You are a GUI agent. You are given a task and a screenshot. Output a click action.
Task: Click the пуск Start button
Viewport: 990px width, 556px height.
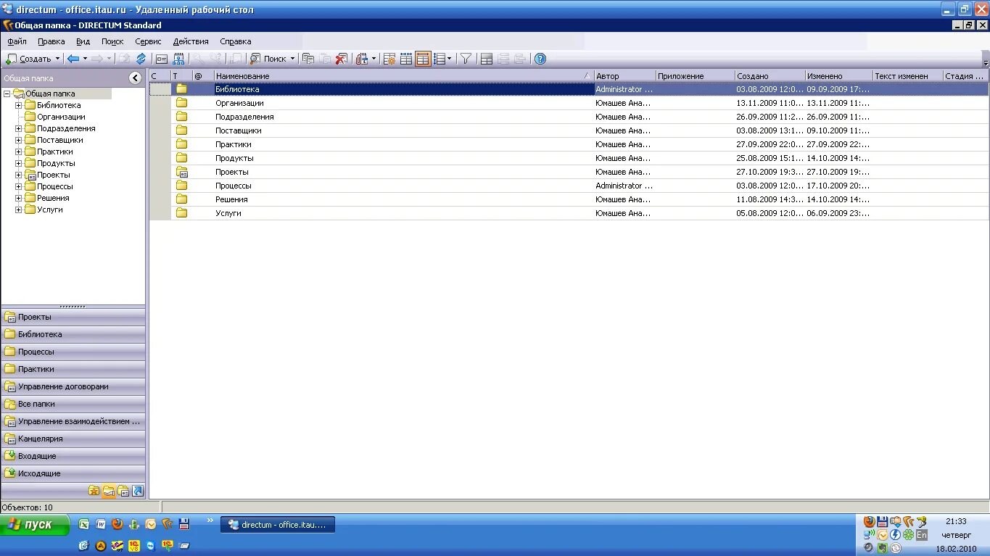[x=35, y=524]
